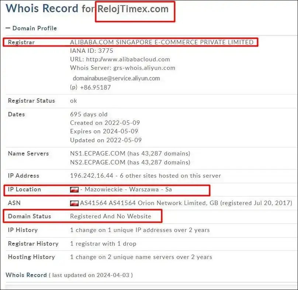Click the NS2.ECPAGE.COM name server
Image resolution: width=298 pixels, height=290 pixels.
(x=130, y=162)
